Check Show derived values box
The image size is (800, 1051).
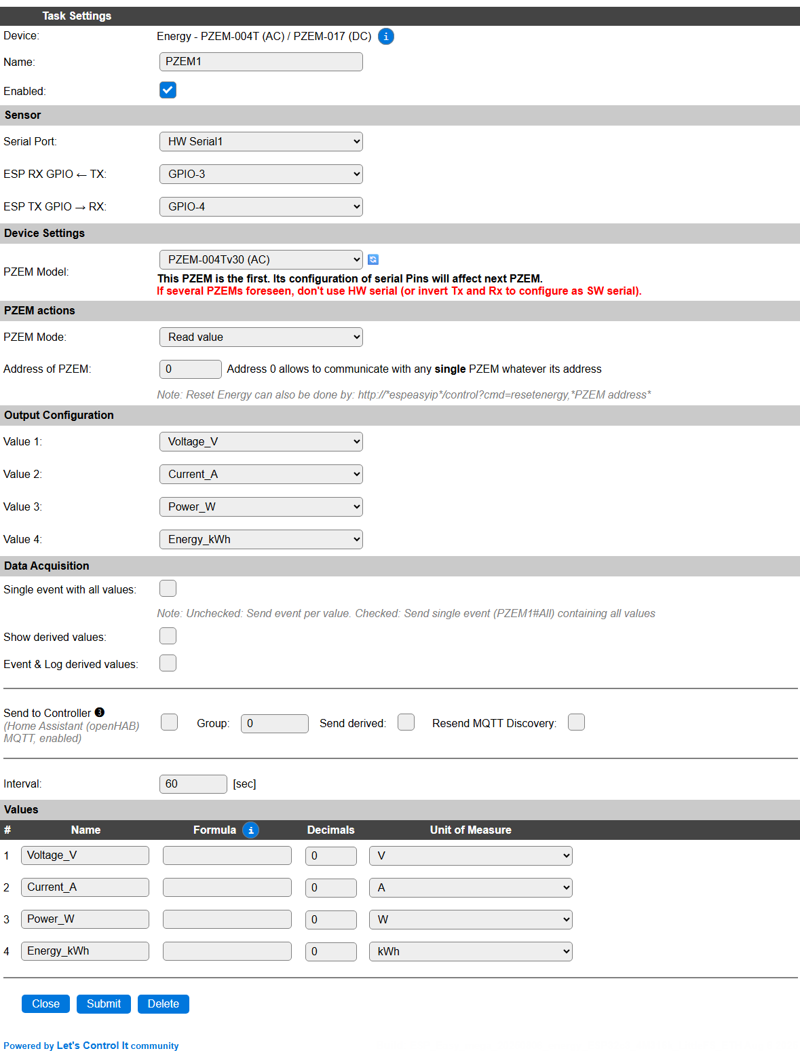(x=168, y=636)
